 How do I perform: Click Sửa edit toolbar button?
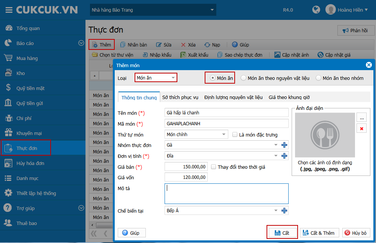[x=164, y=45]
